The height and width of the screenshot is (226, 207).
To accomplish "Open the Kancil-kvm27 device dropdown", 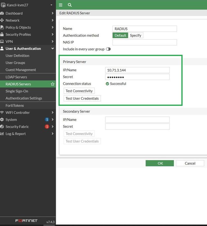I will point(51,5).
